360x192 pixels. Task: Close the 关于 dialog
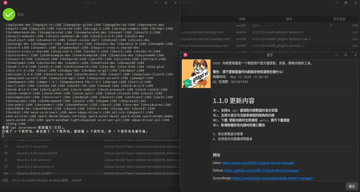356,55
